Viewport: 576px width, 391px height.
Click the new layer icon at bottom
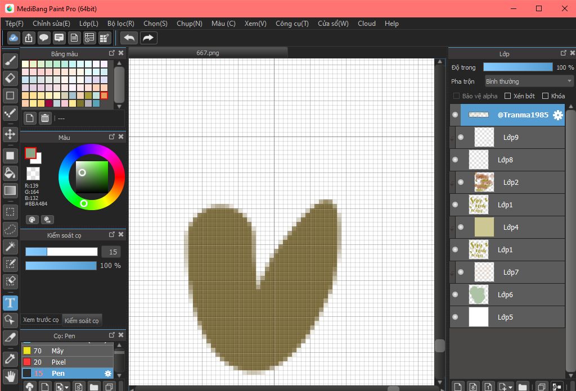457,387
